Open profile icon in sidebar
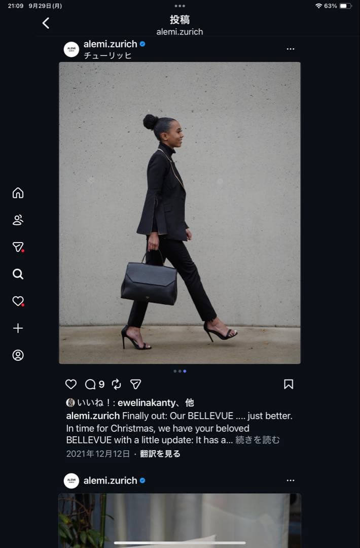This screenshot has height=548, width=360. (x=18, y=355)
